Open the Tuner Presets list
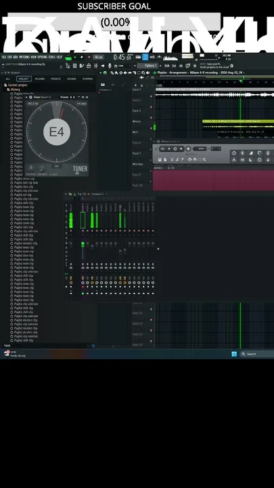274x488 pixels. pos(65,97)
